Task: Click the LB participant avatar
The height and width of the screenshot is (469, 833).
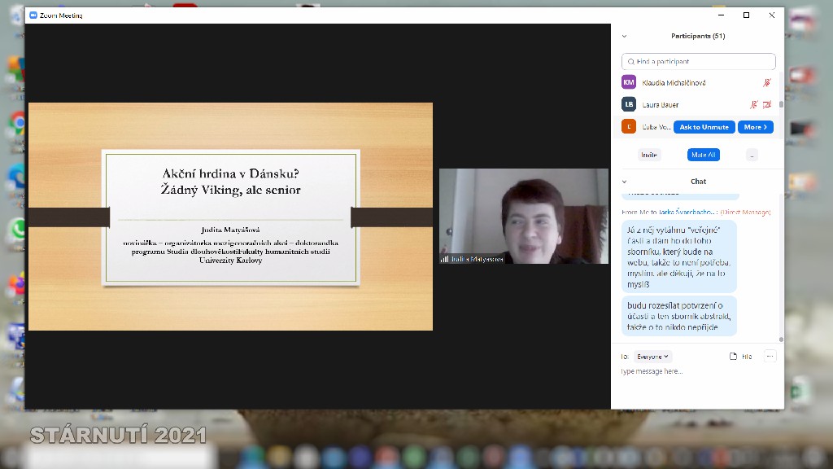Action: click(x=629, y=104)
